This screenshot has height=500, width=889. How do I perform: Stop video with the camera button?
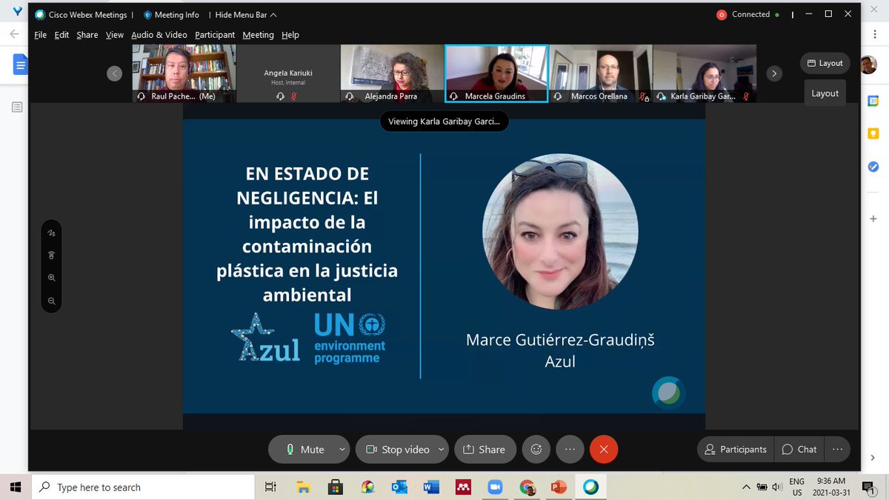pos(396,449)
